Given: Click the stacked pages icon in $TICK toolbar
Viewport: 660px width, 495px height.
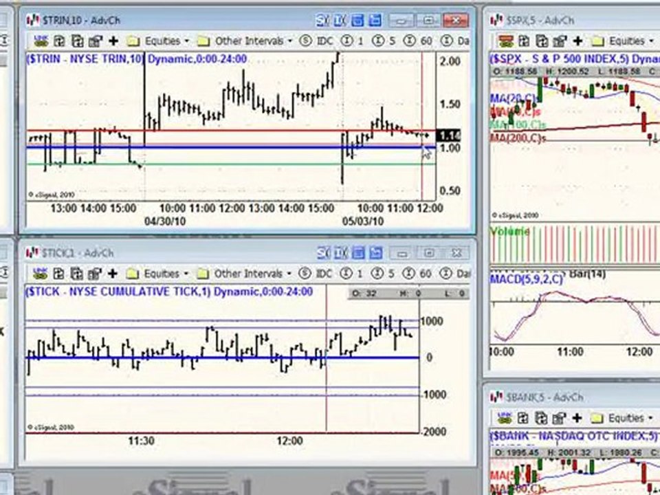Looking at the screenshot, I should 76,274.
